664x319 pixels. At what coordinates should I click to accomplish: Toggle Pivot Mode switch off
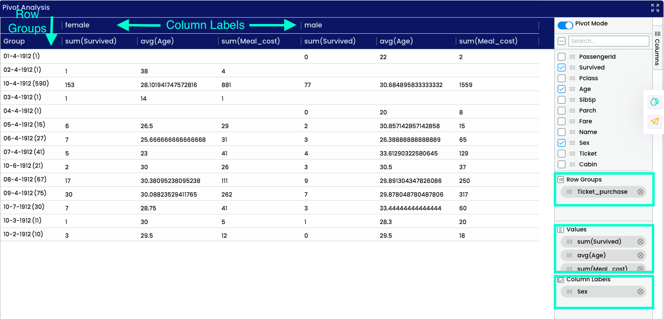pos(566,25)
